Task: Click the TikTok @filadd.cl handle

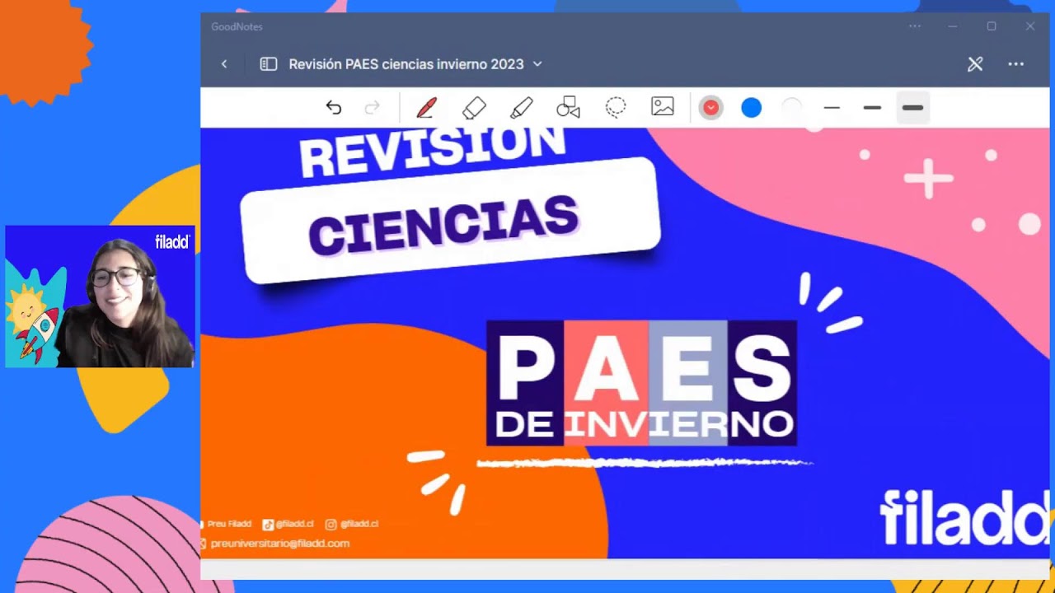Action: [x=294, y=524]
